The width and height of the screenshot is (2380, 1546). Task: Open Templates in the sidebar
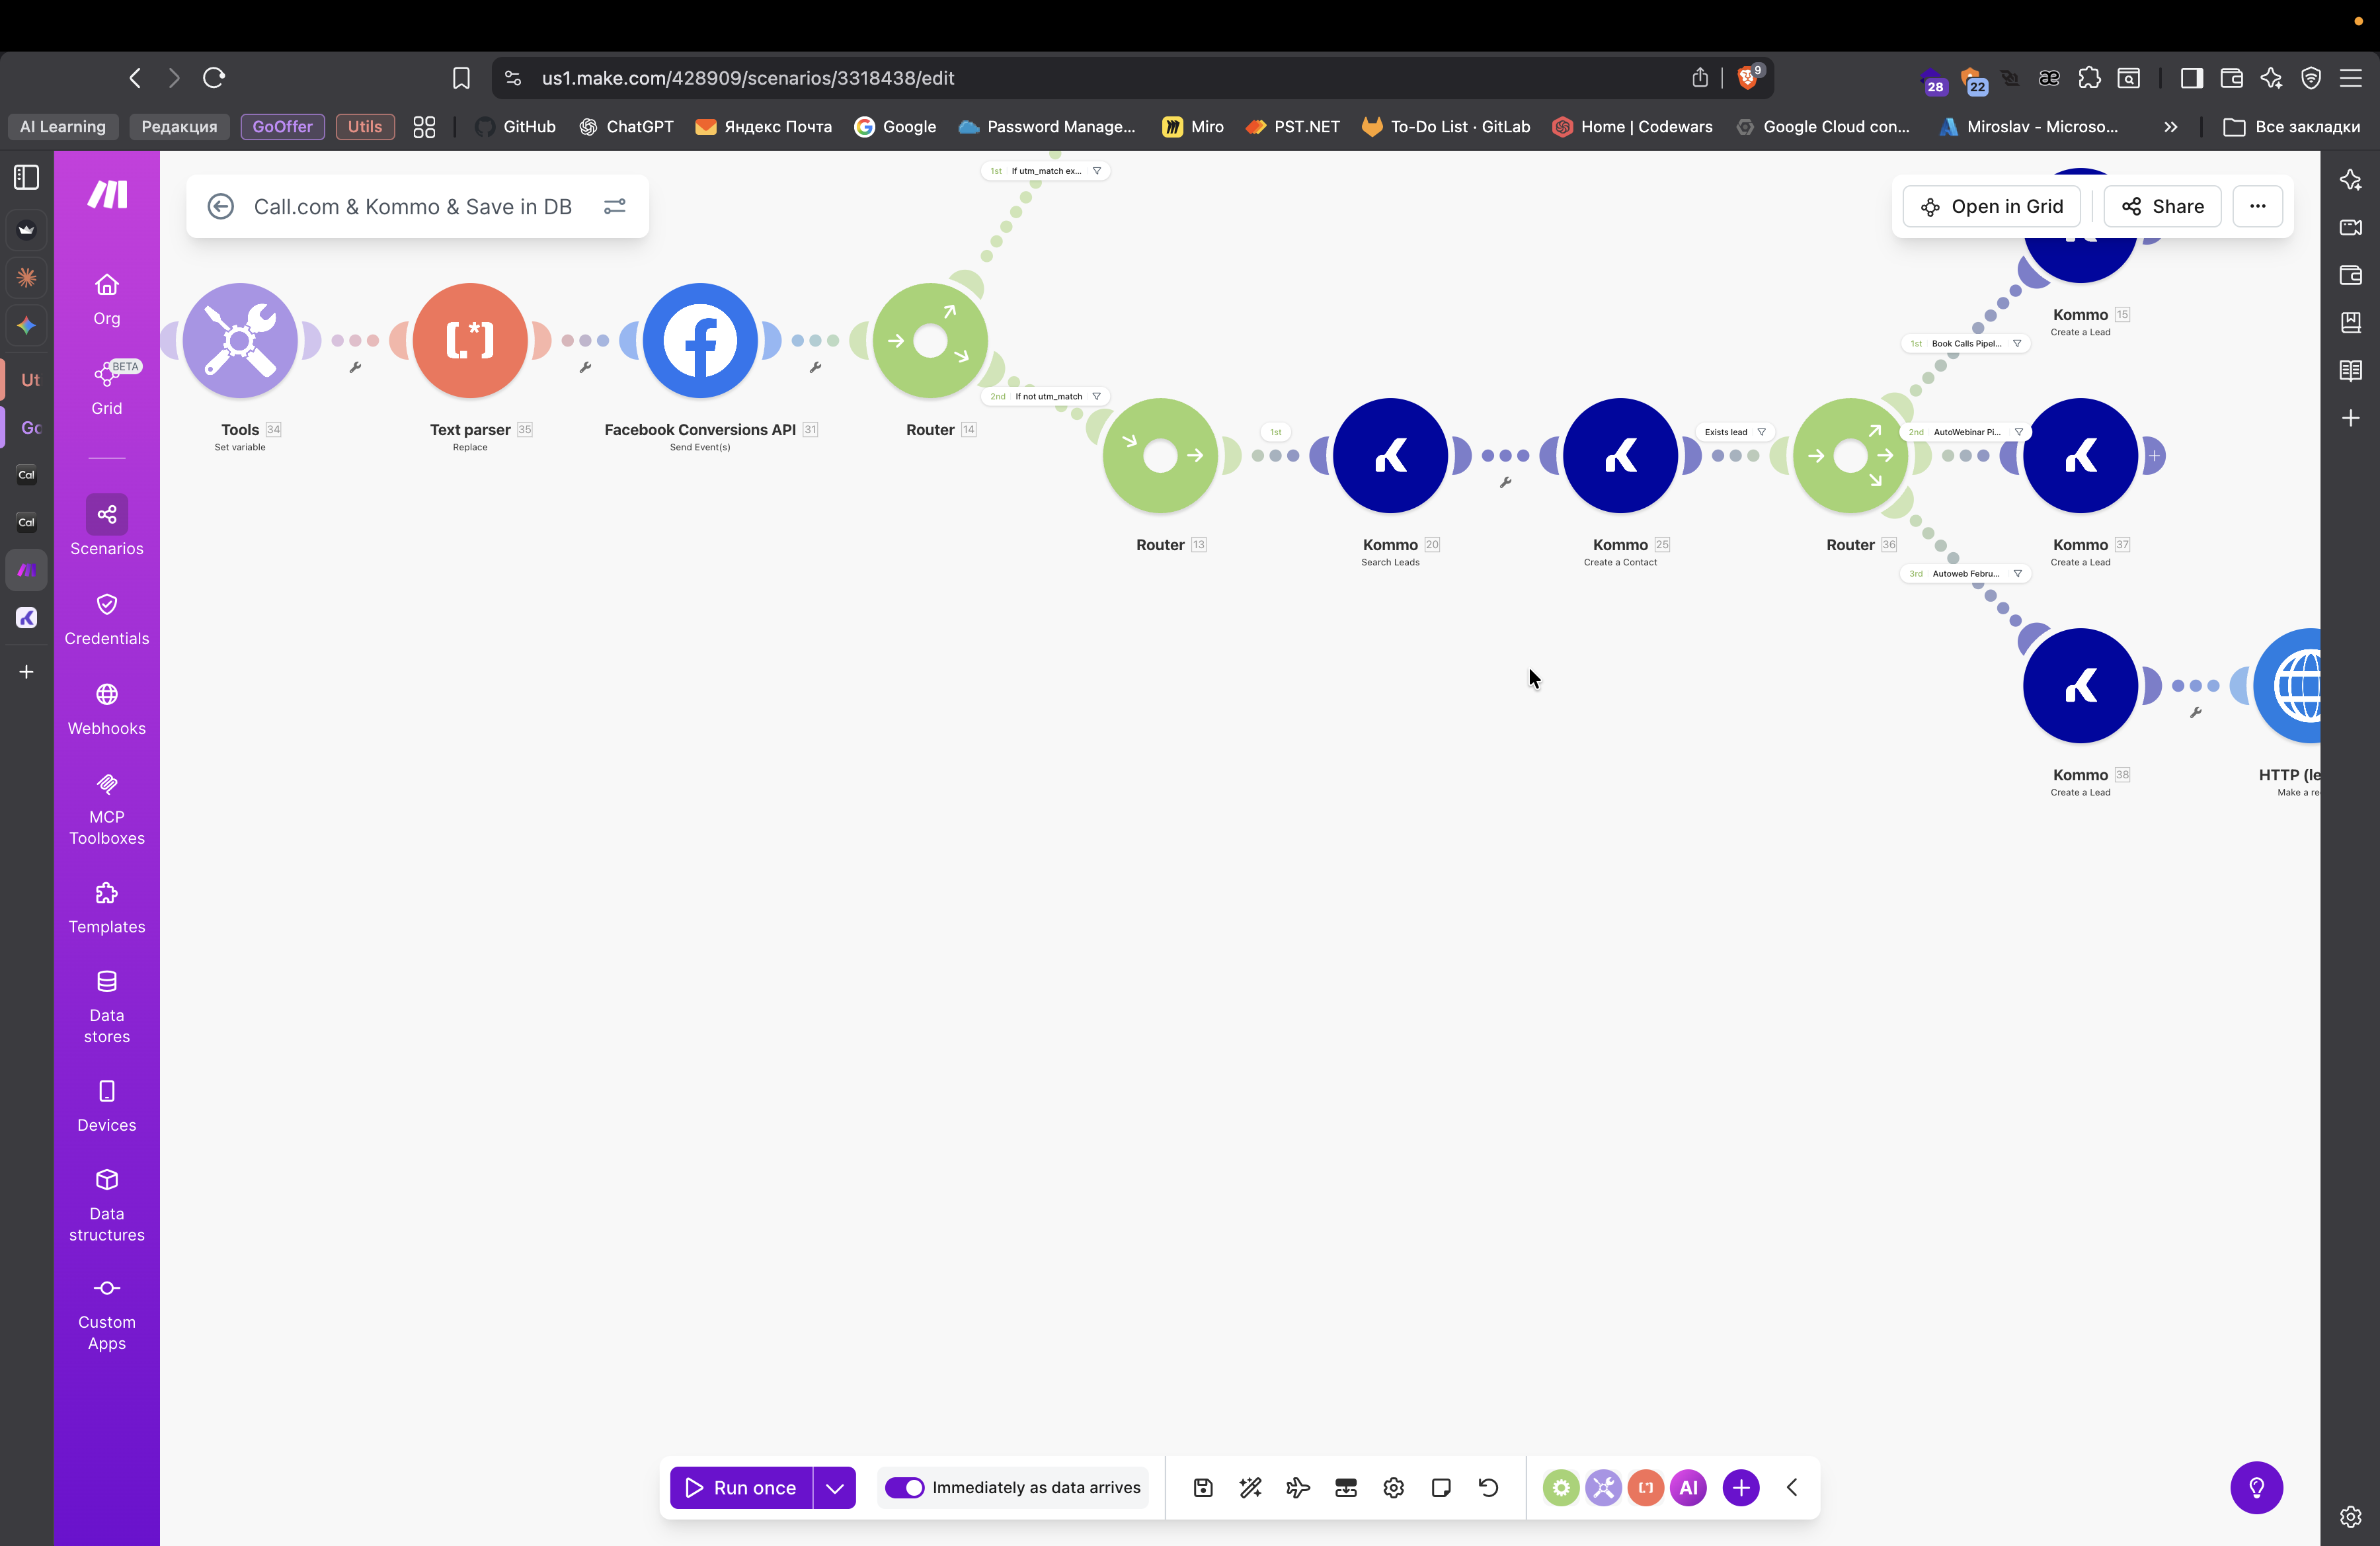click(107, 906)
